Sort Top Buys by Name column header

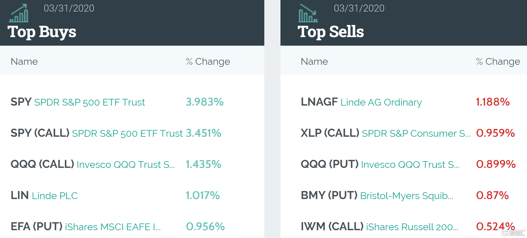tap(24, 62)
